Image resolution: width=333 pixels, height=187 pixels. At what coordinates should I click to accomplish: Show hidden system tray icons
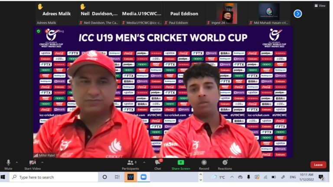pyautogui.click(x=232, y=177)
